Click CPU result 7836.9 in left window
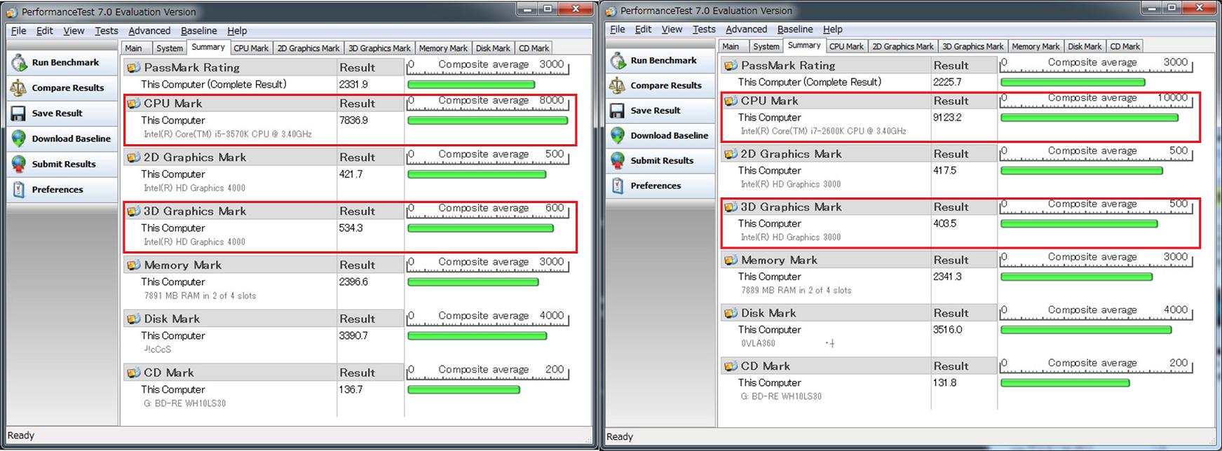 tap(353, 120)
